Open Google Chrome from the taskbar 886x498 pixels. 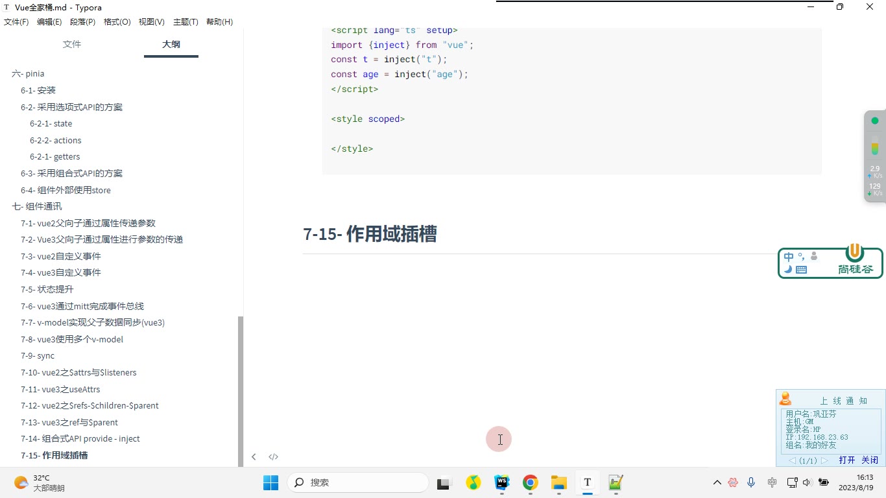(x=531, y=482)
